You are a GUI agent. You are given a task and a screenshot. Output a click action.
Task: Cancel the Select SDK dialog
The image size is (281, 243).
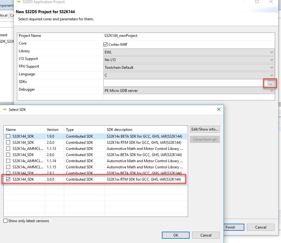[206, 235]
